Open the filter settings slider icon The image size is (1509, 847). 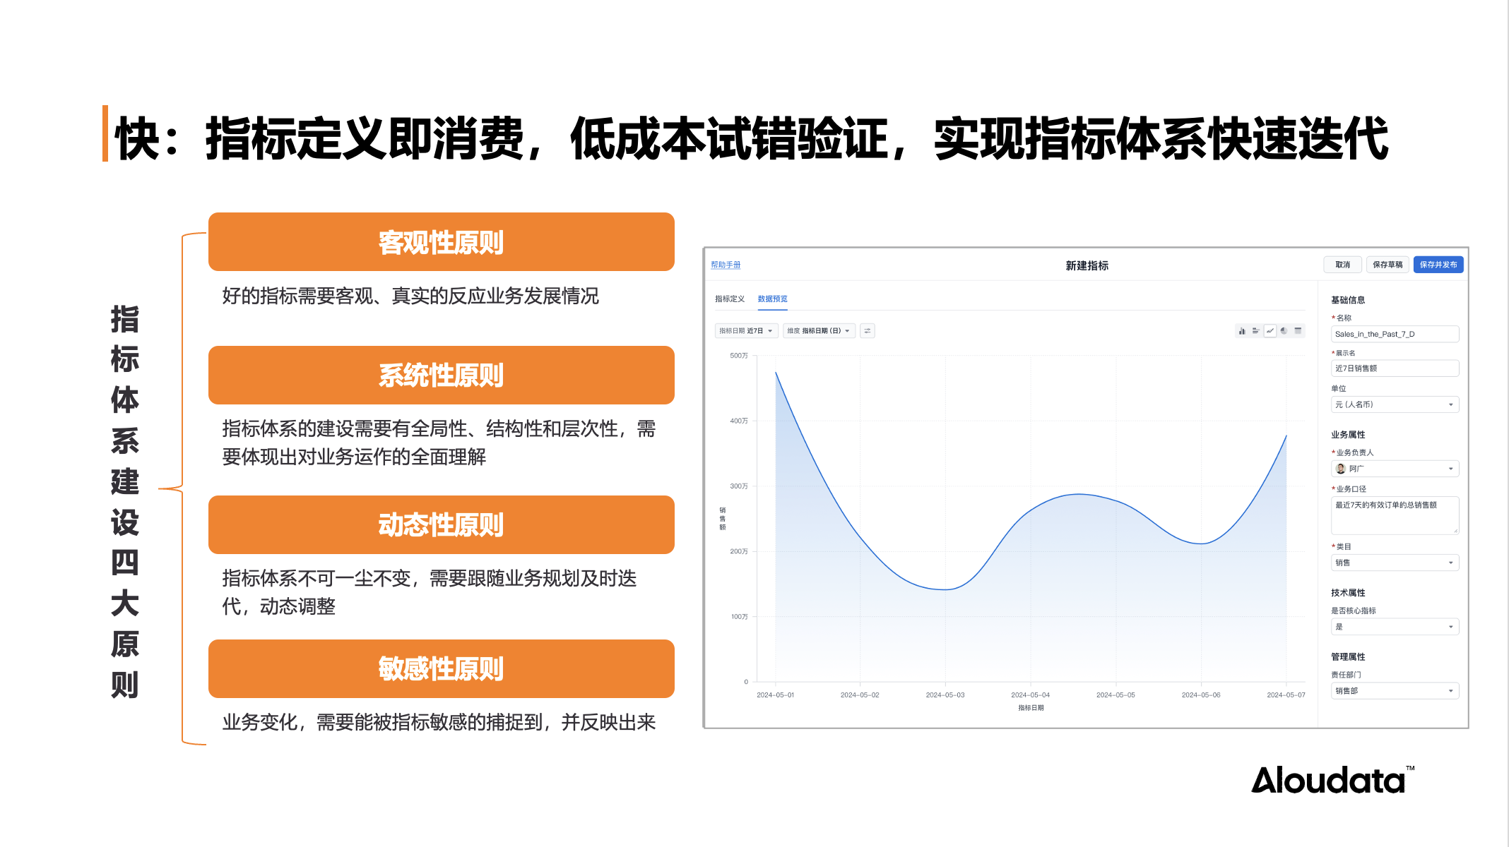click(x=868, y=331)
